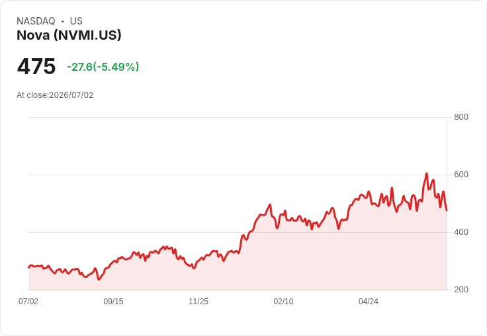Click the -27.6(-5.49%) change value
Screen dimensions: 487x336
[x=103, y=67]
